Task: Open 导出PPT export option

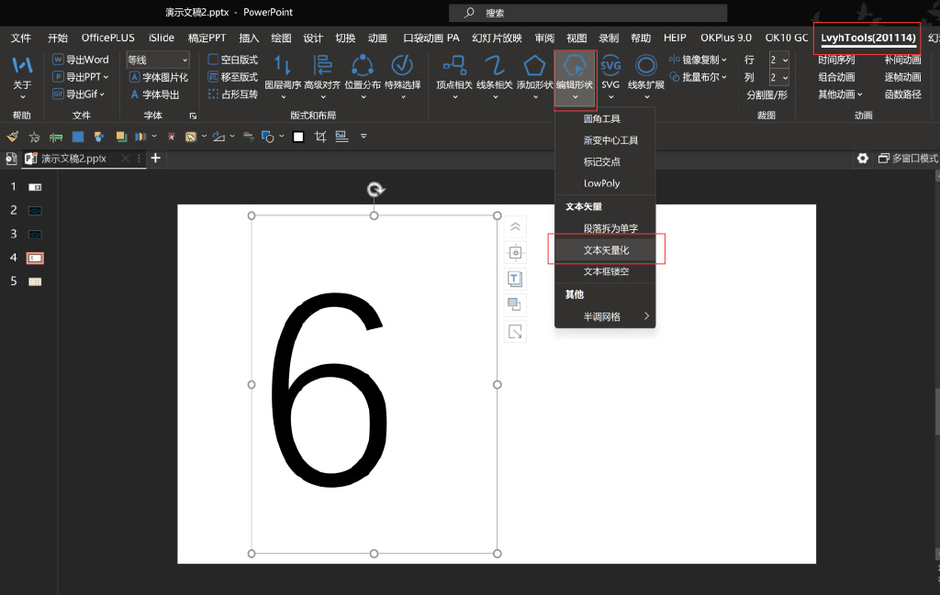Action: 81,77
